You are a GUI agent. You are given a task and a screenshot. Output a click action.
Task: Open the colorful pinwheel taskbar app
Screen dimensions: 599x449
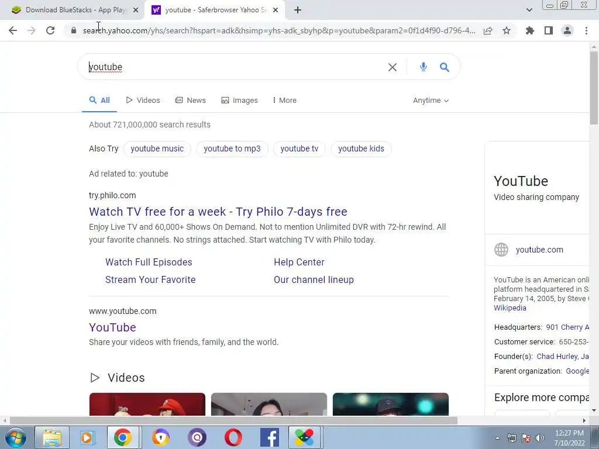[304, 437]
